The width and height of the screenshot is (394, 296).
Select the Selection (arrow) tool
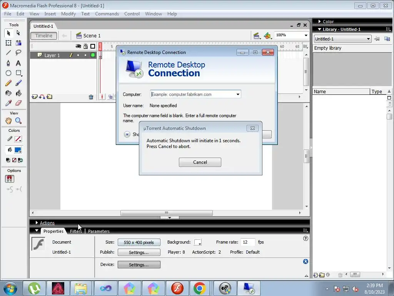tap(8, 33)
